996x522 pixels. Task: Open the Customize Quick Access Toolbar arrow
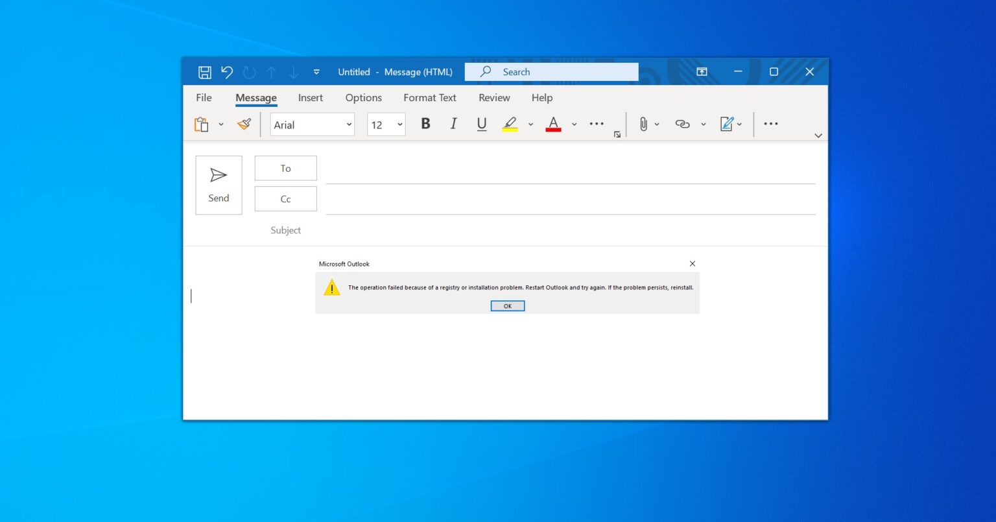pos(316,72)
